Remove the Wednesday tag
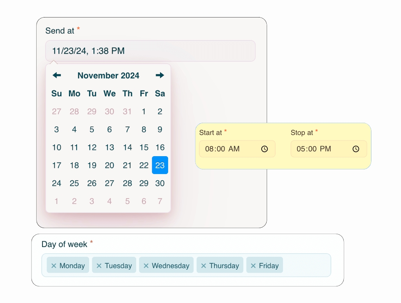This screenshot has width=401, height=303. [x=146, y=266]
